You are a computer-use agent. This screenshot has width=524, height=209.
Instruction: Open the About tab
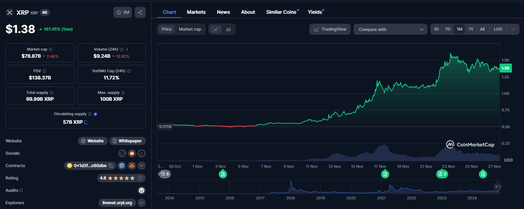point(248,12)
